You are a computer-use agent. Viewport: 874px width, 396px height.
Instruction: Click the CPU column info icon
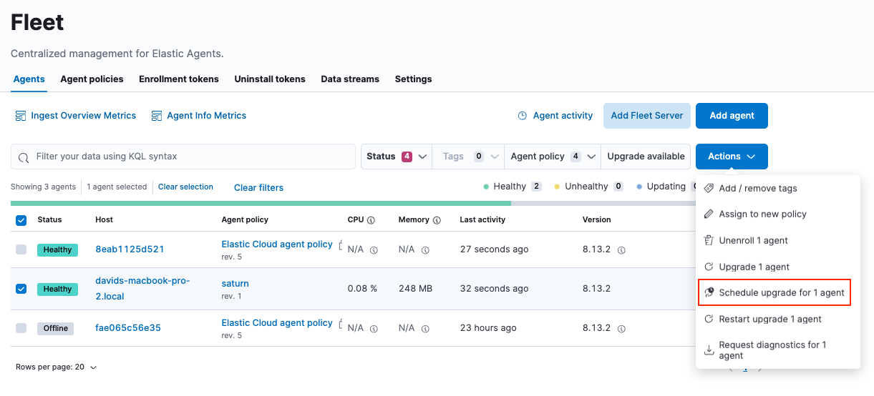tap(371, 220)
